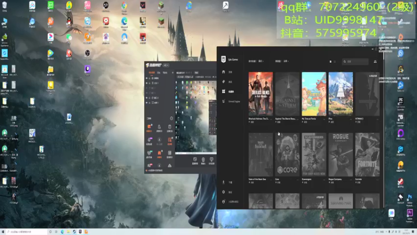417x235 pixels.
Task: Toggle visibility of second source in streaming app
Action: [x=146, y=83]
